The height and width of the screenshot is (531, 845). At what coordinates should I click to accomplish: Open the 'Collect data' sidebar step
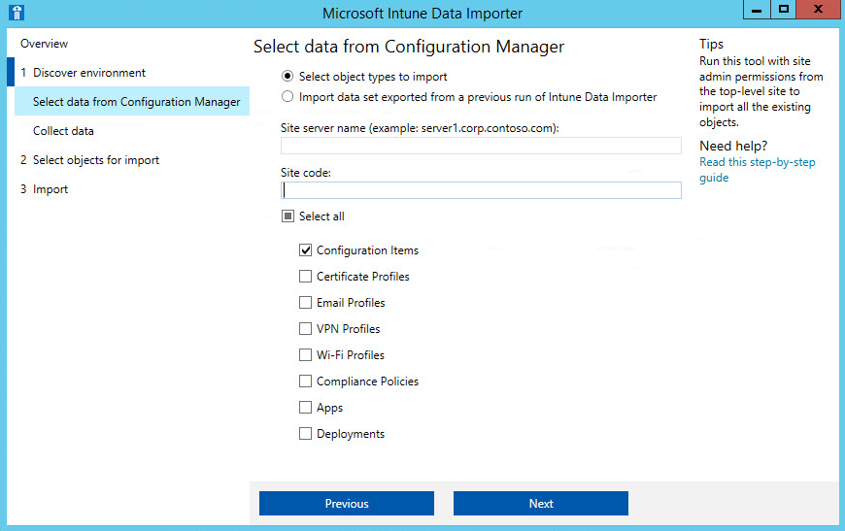pos(63,131)
